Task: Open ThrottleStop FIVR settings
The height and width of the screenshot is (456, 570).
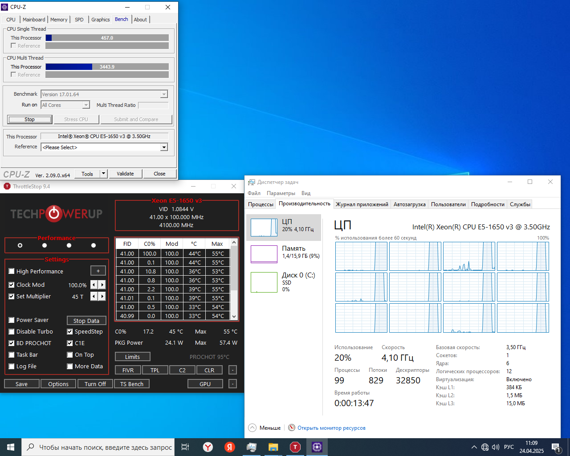Action: click(128, 370)
